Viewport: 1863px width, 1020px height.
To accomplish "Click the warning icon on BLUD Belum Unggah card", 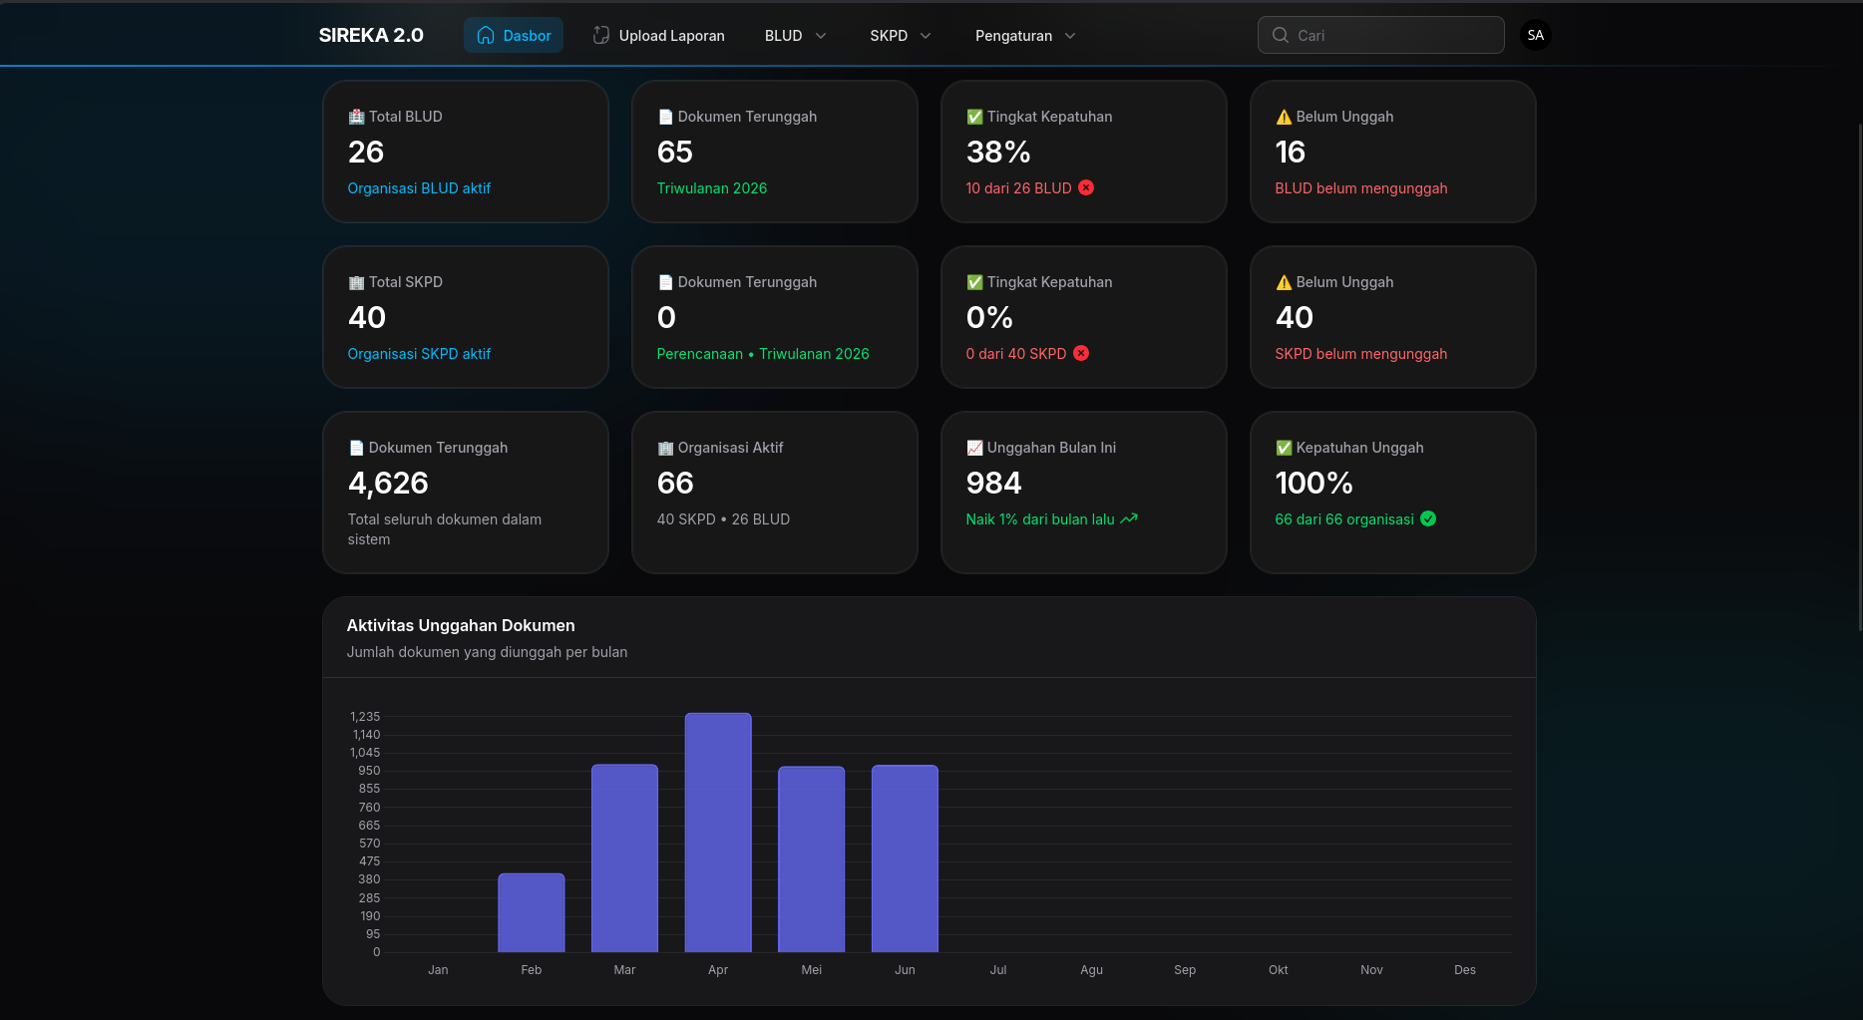I will click(x=1284, y=117).
